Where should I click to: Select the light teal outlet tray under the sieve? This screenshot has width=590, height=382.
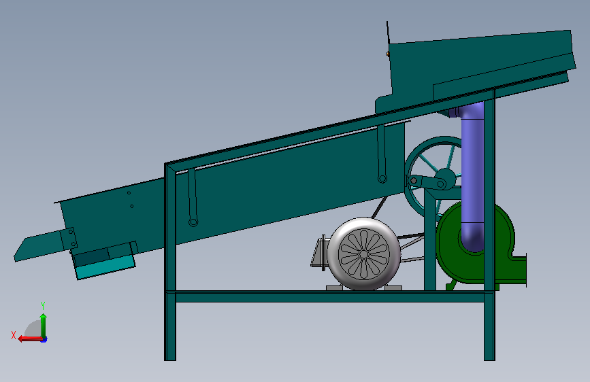point(105,268)
